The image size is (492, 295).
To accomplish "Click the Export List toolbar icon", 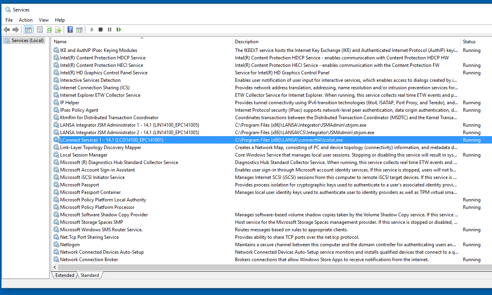I will [58, 29].
